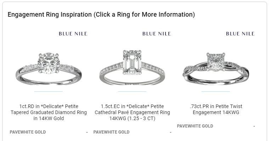Click PAVEWHITE GOLD label under the emerald cut ring

[111, 132]
